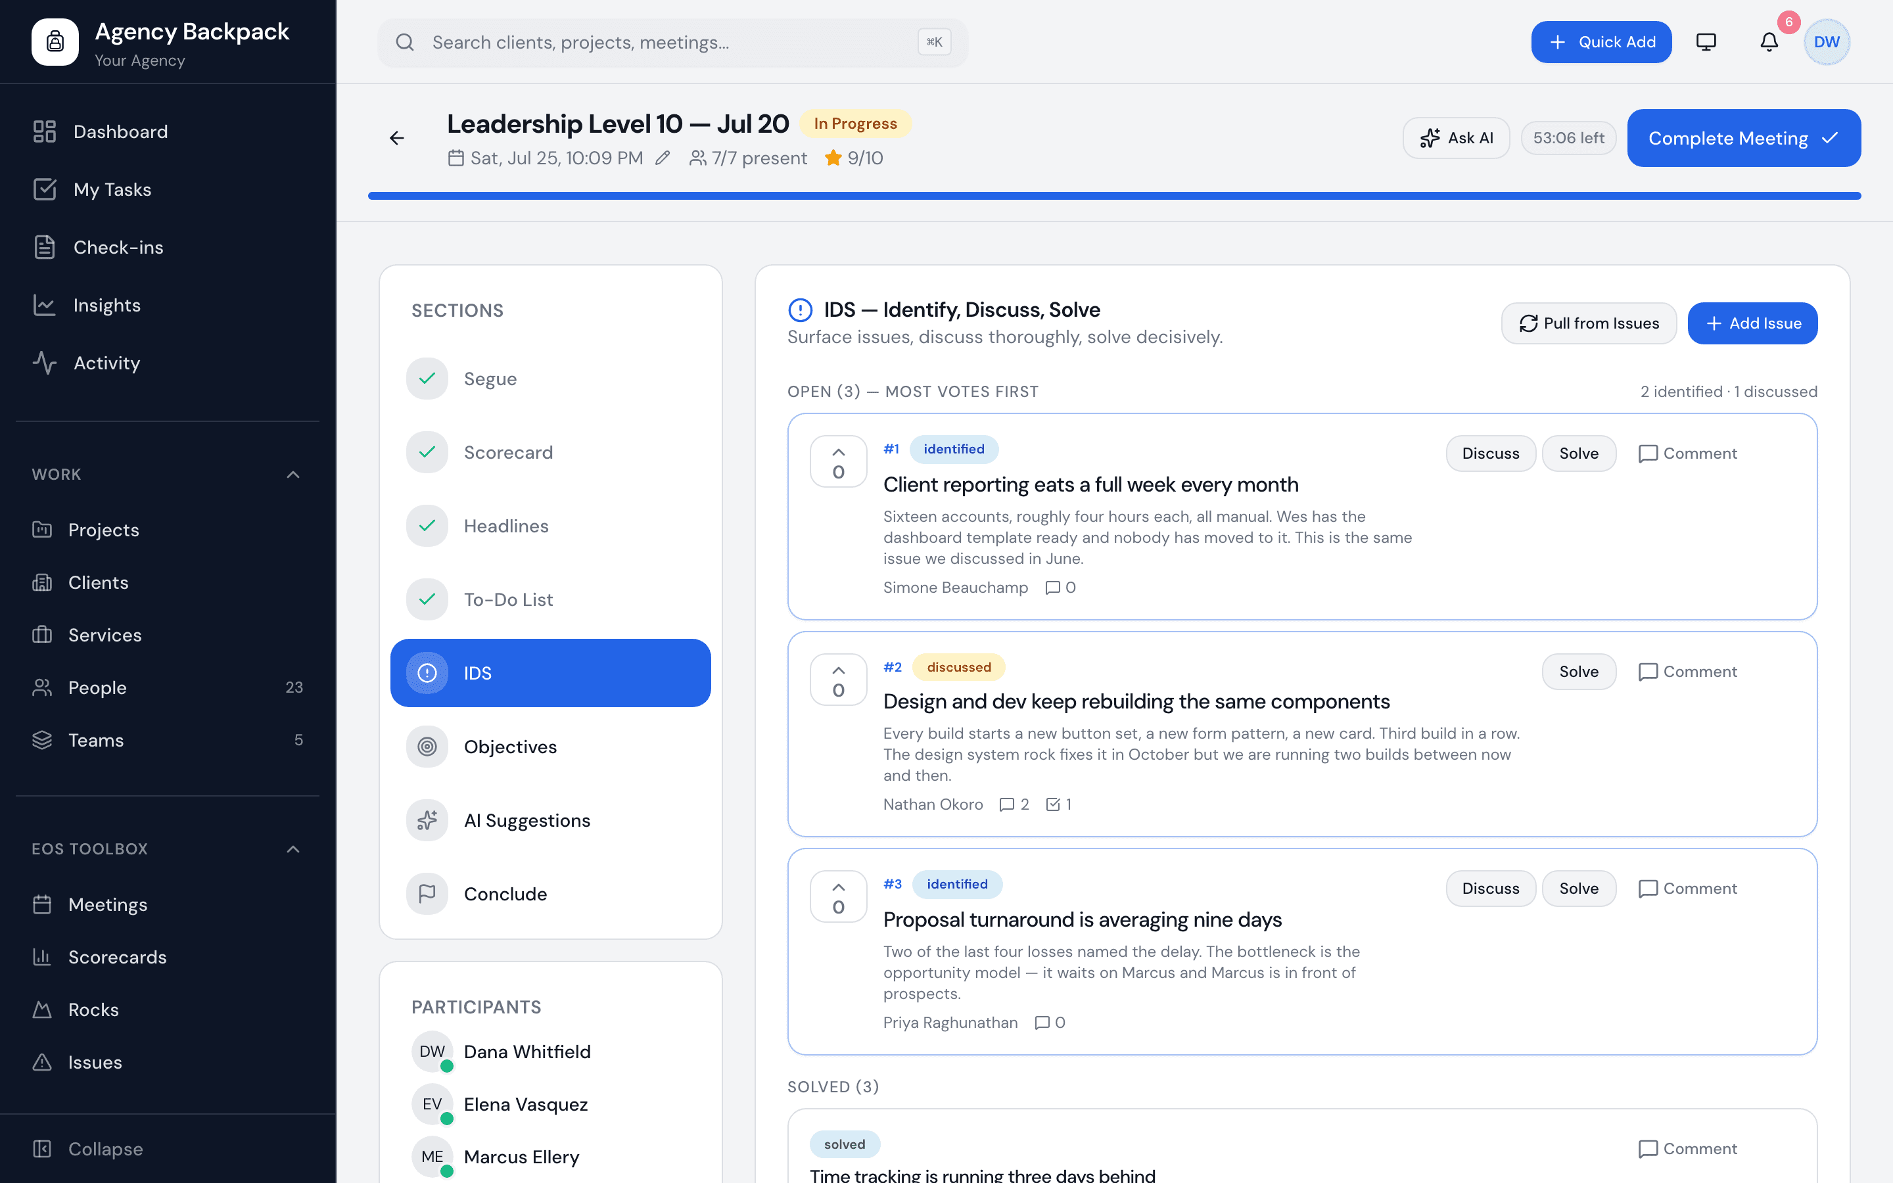Open People list

168,687
